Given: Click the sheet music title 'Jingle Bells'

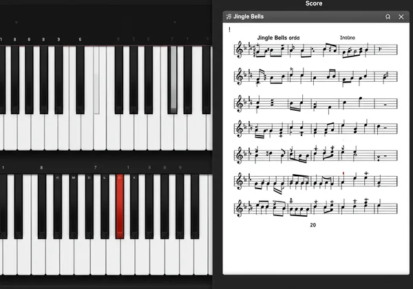Looking at the screenshot, I should [x=273, y=38].
